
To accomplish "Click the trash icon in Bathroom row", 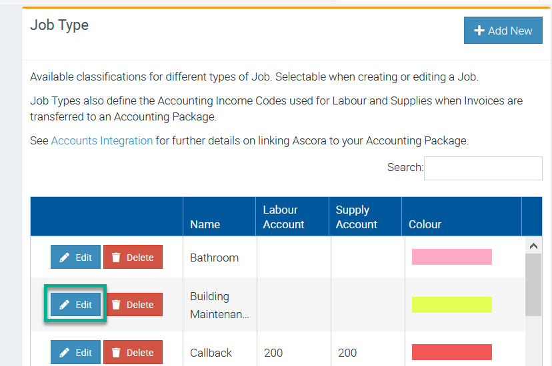I will point(116,258).
